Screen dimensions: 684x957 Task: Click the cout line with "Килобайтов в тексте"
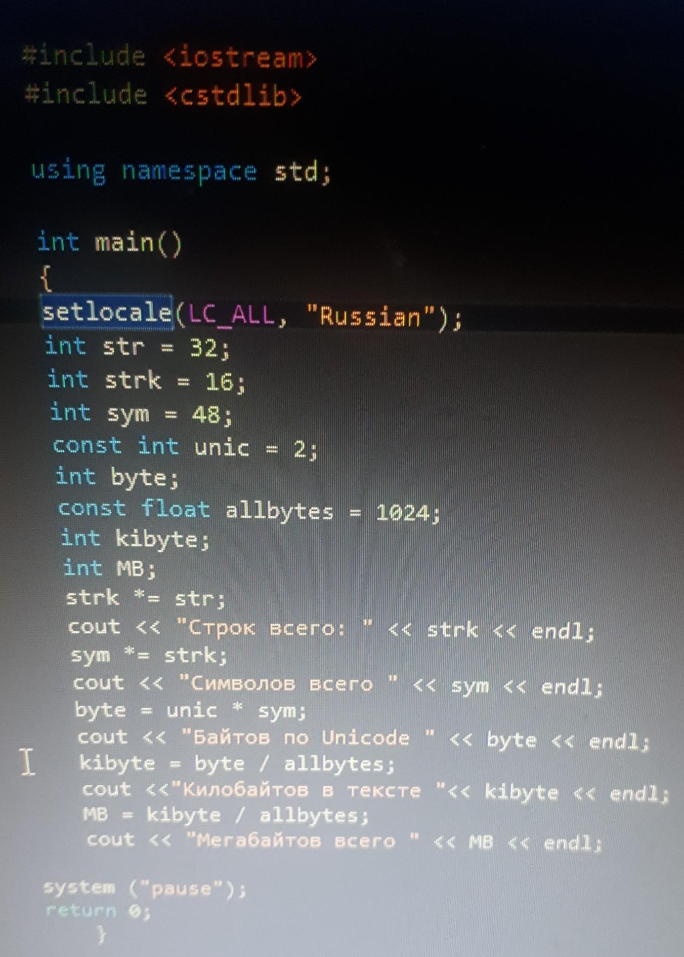click(x=376, y=791)
